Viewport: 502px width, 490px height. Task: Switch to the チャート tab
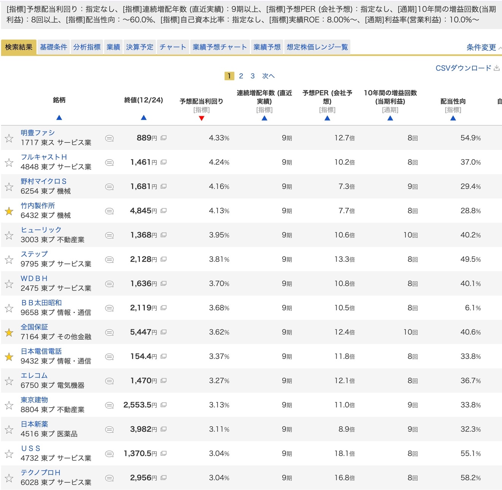coord(173,47)
